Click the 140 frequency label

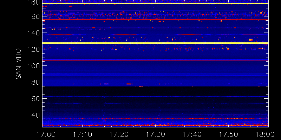point(34,33)
